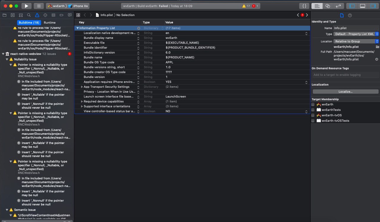Open the Symbol navigator

21,15
